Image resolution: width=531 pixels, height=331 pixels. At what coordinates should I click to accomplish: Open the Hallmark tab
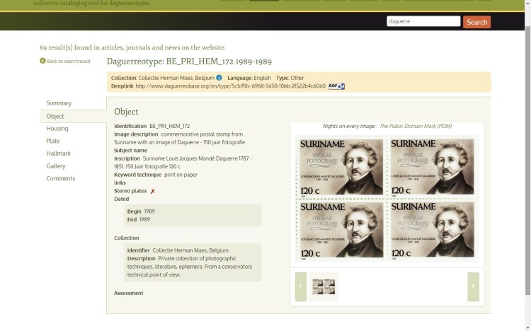(x=58, y=153)
